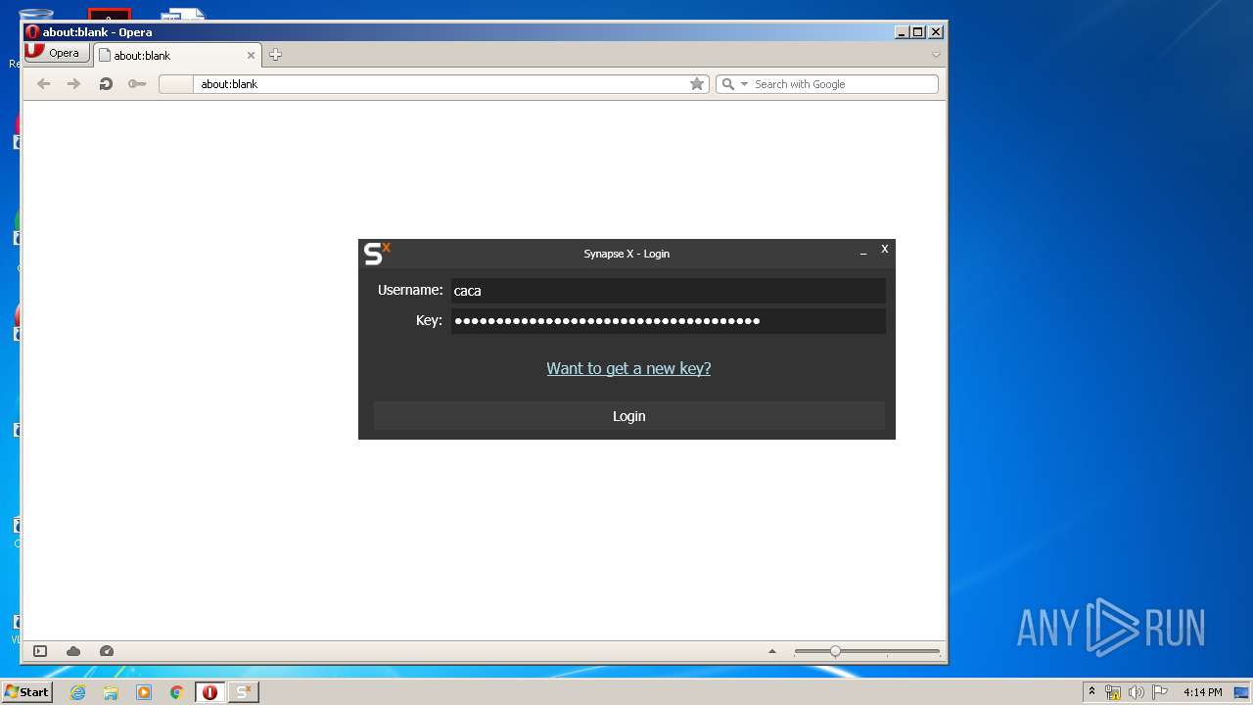The height and width of the screenshot is (705, 1253).
Task: Open the zoom level dropdown arrow
Action: 772,651
